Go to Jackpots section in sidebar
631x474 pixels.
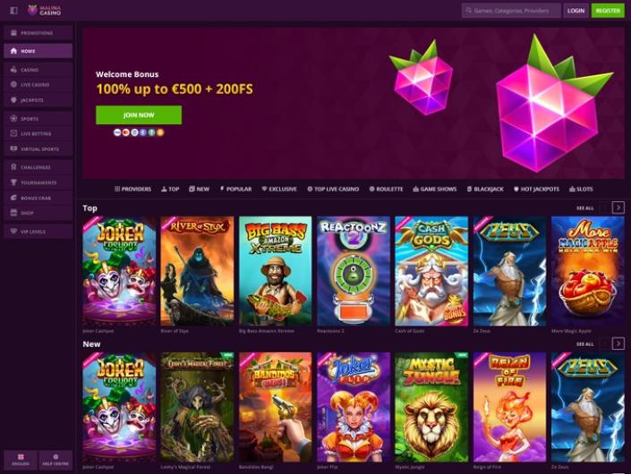point(38,100)
